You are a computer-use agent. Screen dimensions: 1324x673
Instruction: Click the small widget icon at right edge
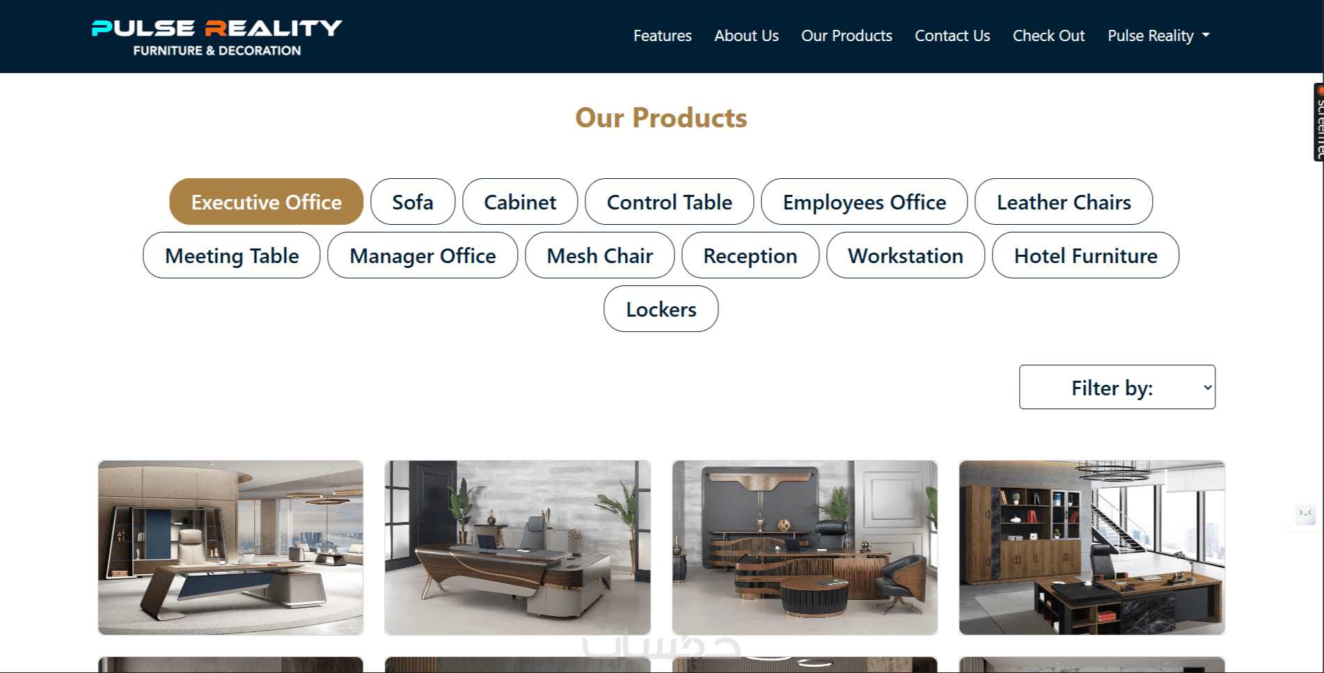(1305, 514)
